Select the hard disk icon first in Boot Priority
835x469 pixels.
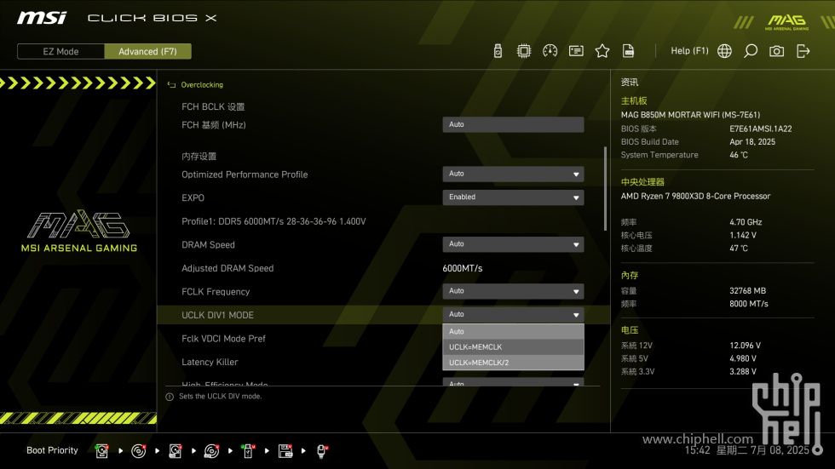(x=101, y=451)
